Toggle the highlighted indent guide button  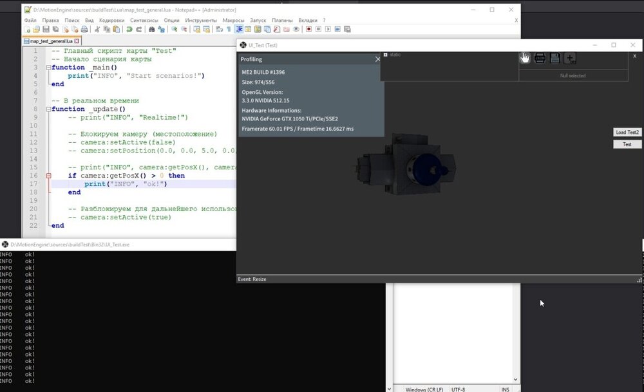coord(239,30)
